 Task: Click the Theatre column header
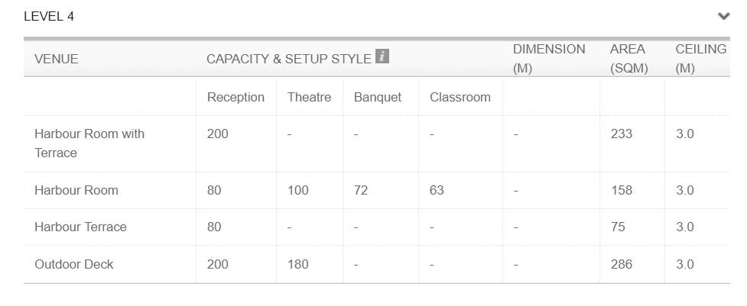click(309, 98)
